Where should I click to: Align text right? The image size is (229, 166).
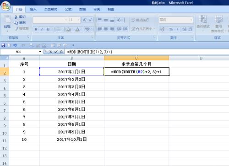tap(112, 29)
